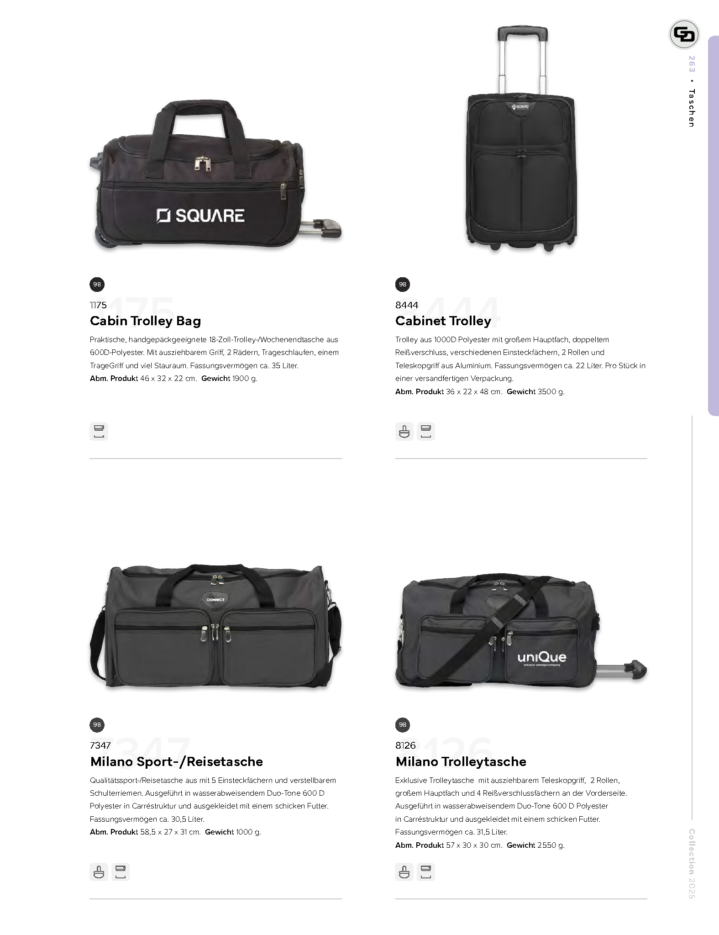
Task: Click the GD logo at top right
Action: [684, 34]
